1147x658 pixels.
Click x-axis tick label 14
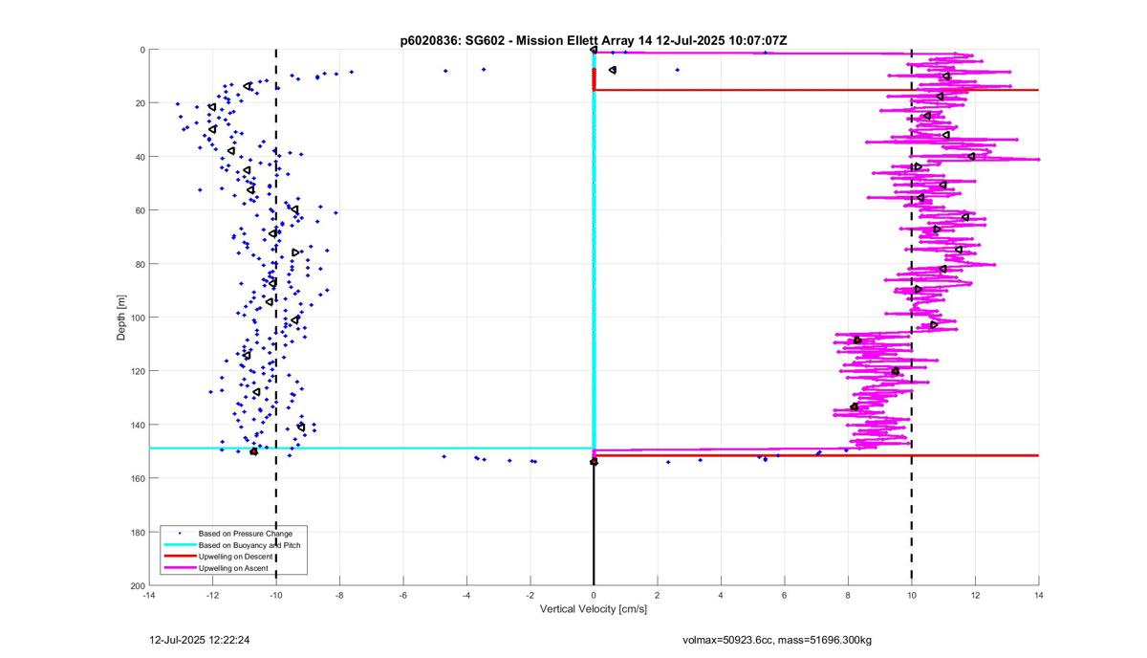click(x=1039, y=595)
